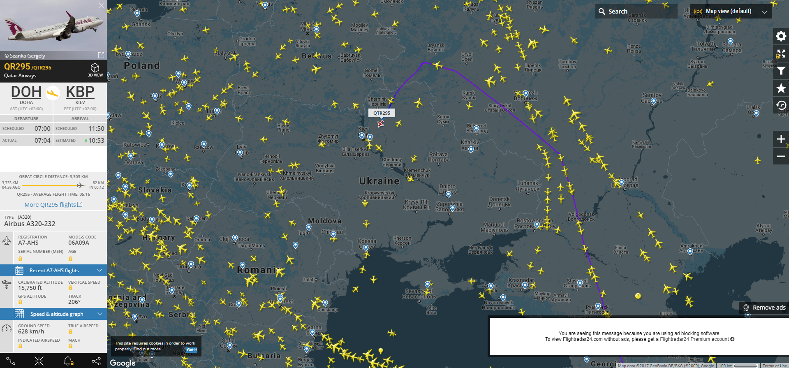Expand Recent A7-AHS flights section
This screenshot has height=368, width=789.
[53, 270]
